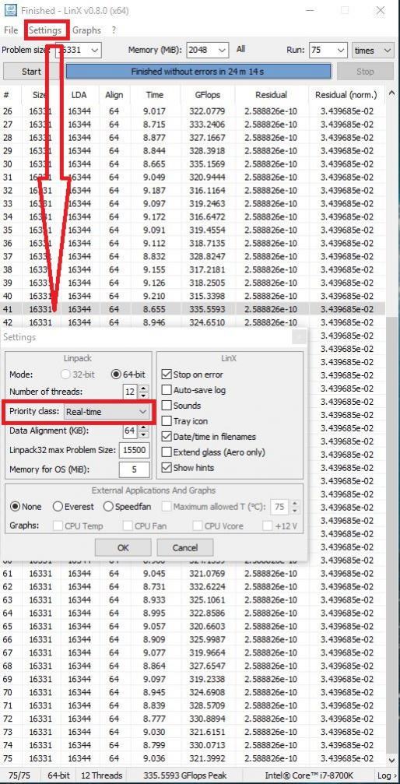Sort by the LDA column header
This screenshot has height=784, width=400.
coord(79,94)
